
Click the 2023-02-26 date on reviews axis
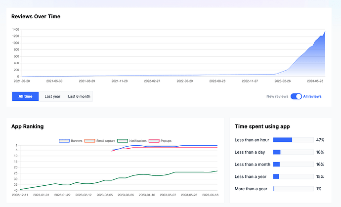coord(282,81)
